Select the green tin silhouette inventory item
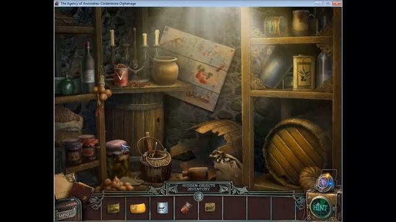The height and width of the screenshot is (222, 396). tap(113, 208)
